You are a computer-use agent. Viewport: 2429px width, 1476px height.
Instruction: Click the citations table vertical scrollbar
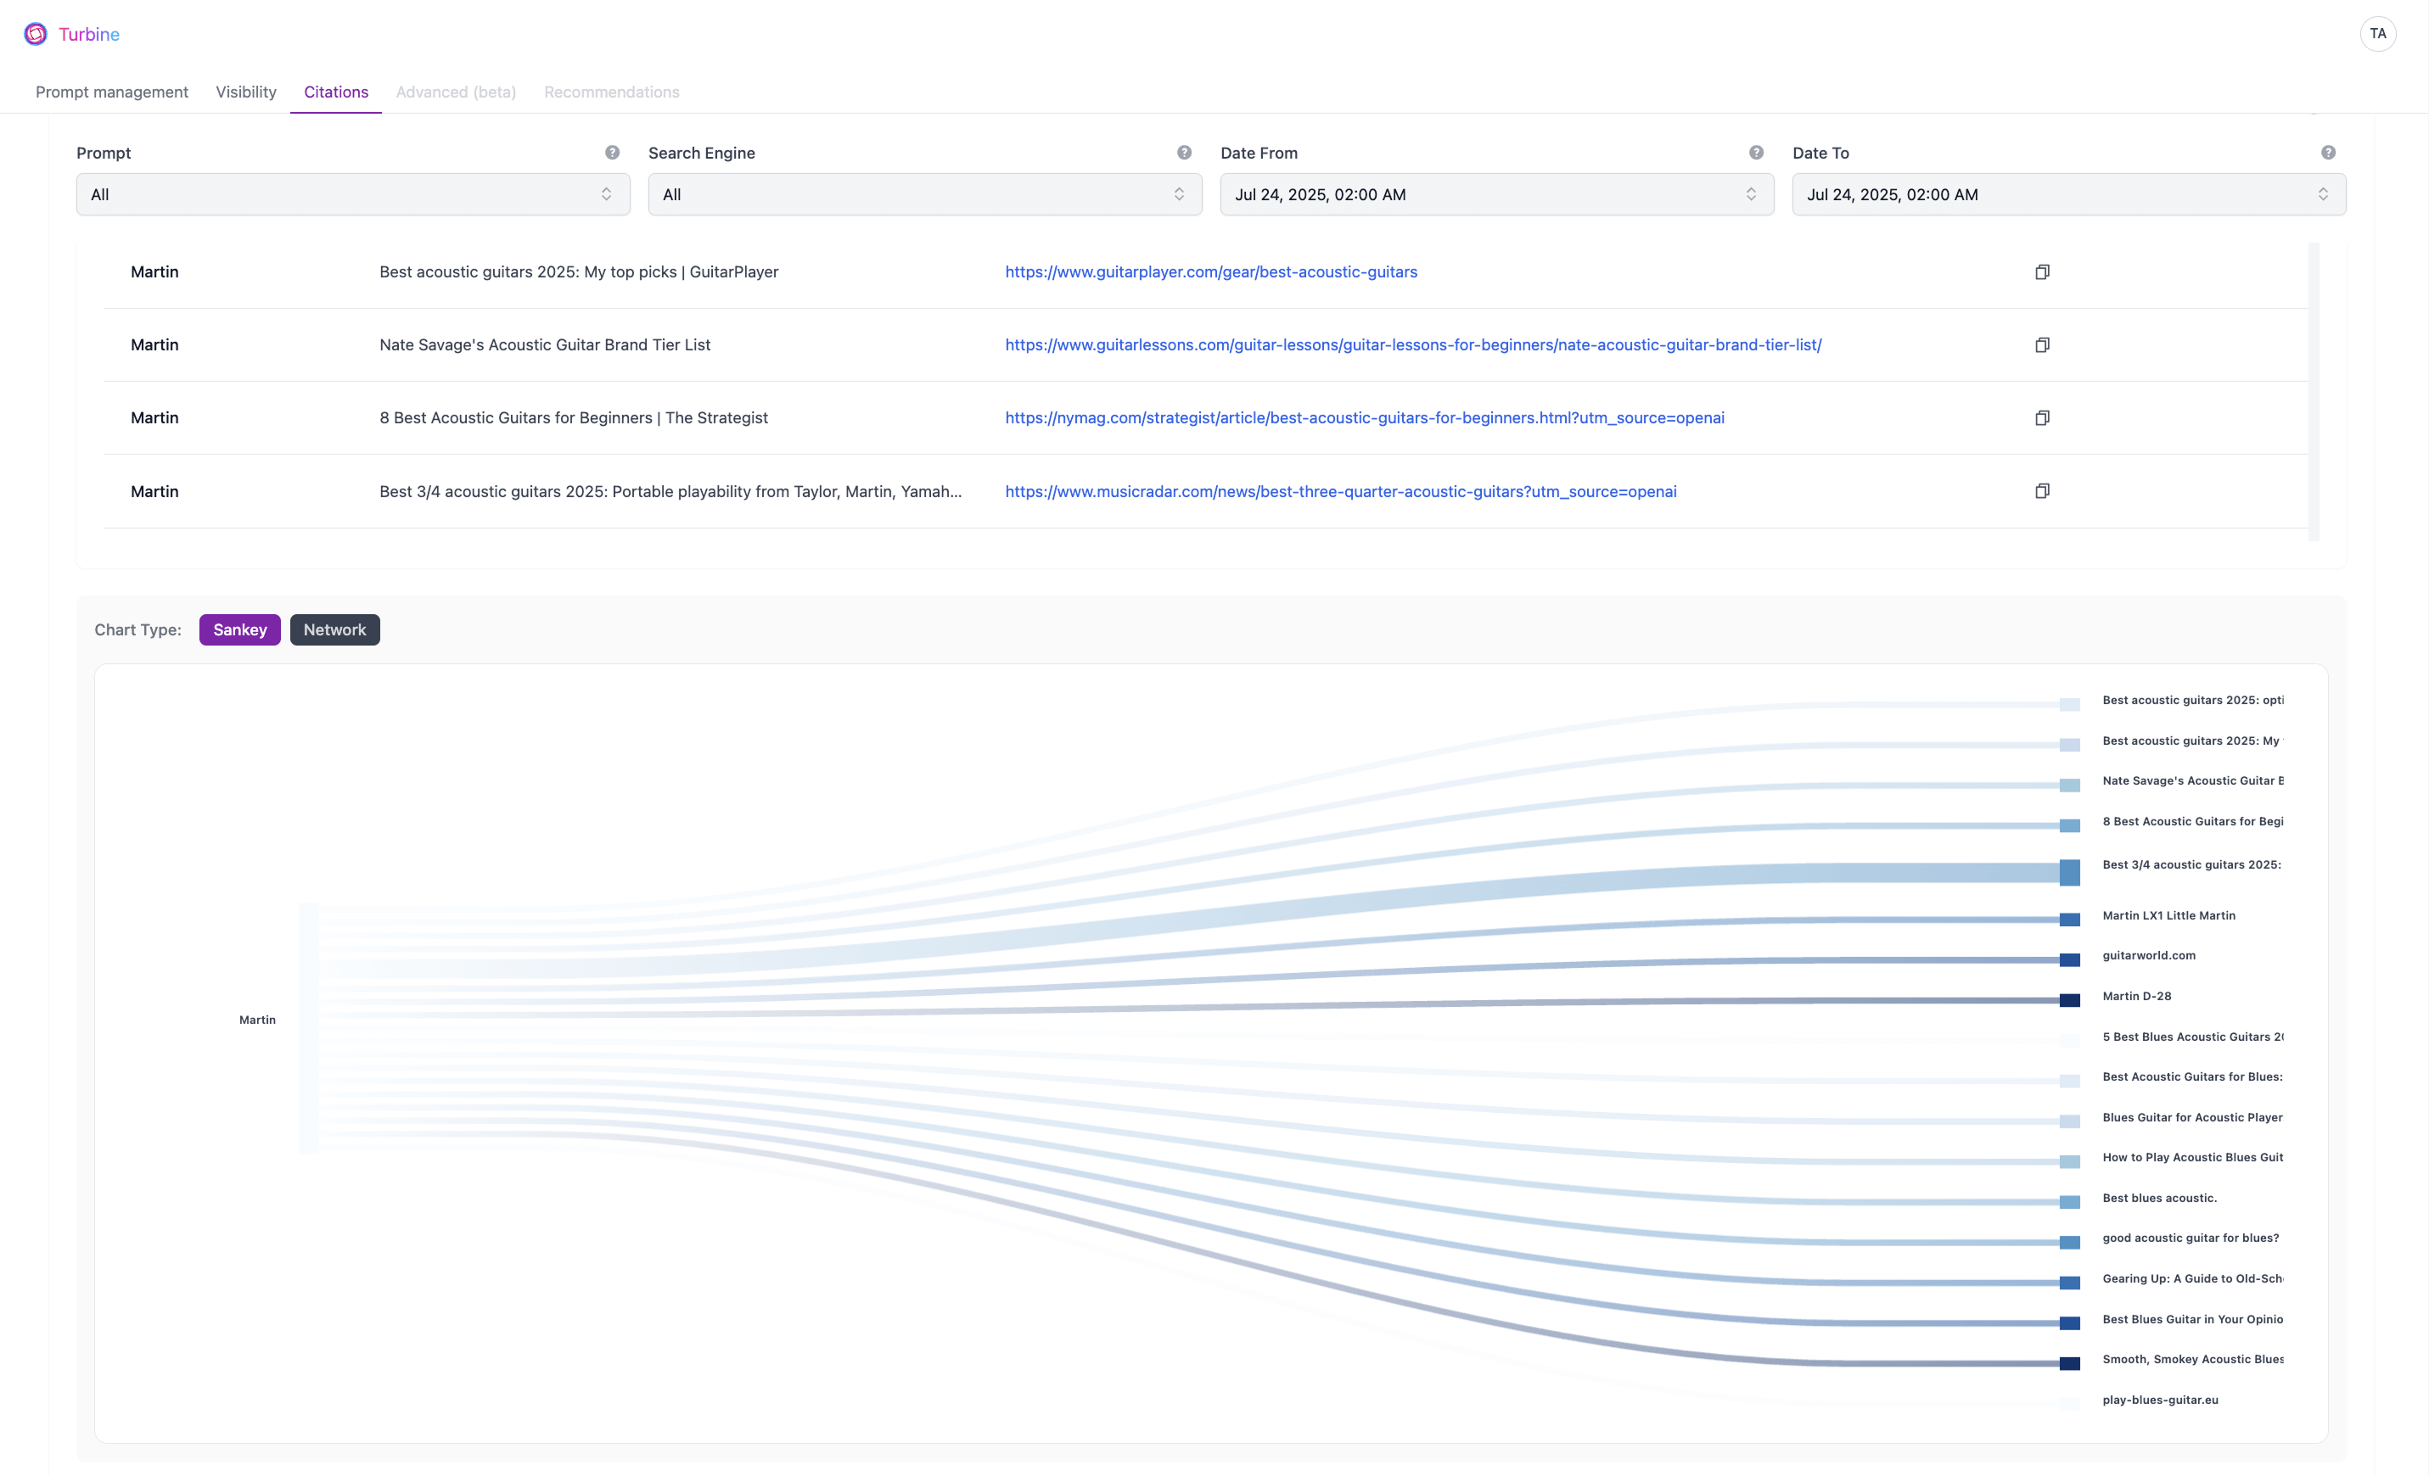tap(2313, 391)
